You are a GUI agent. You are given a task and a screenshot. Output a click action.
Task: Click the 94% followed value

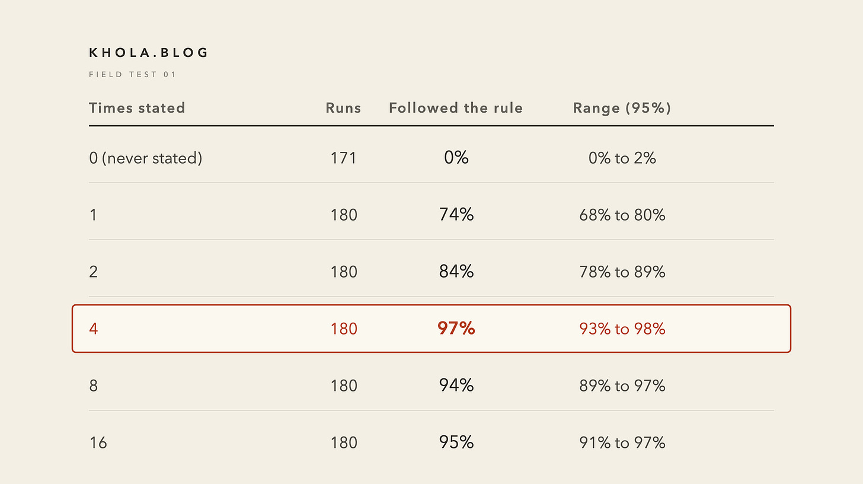456,385
